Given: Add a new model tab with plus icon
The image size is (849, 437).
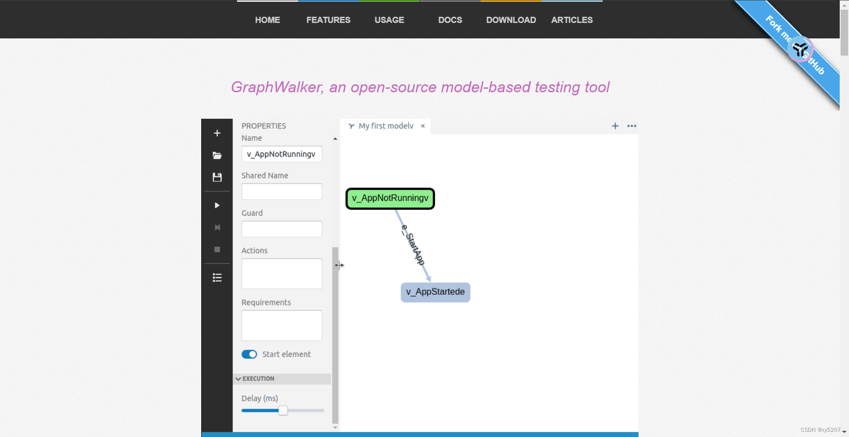Looking at the screenshot, I should pyautogui.click(x=615, y=126).
